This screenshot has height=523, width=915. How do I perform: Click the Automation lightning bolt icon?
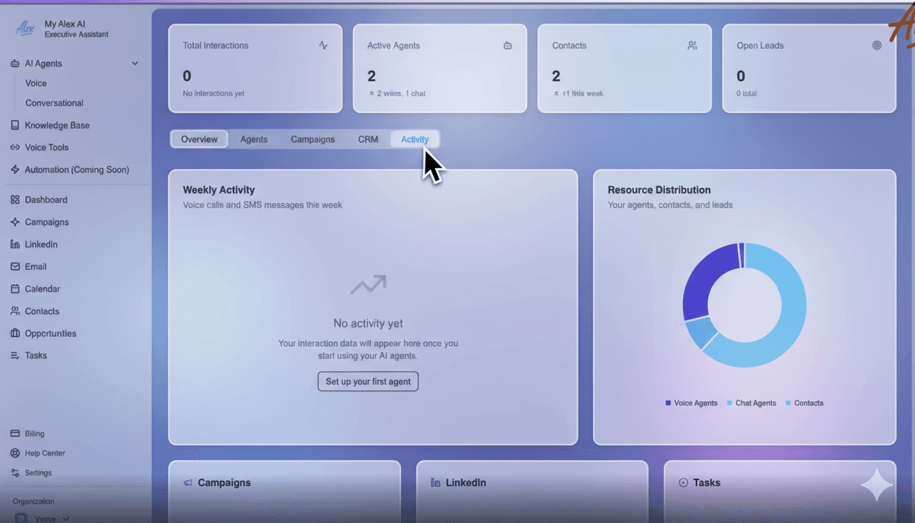coord(15,170)
